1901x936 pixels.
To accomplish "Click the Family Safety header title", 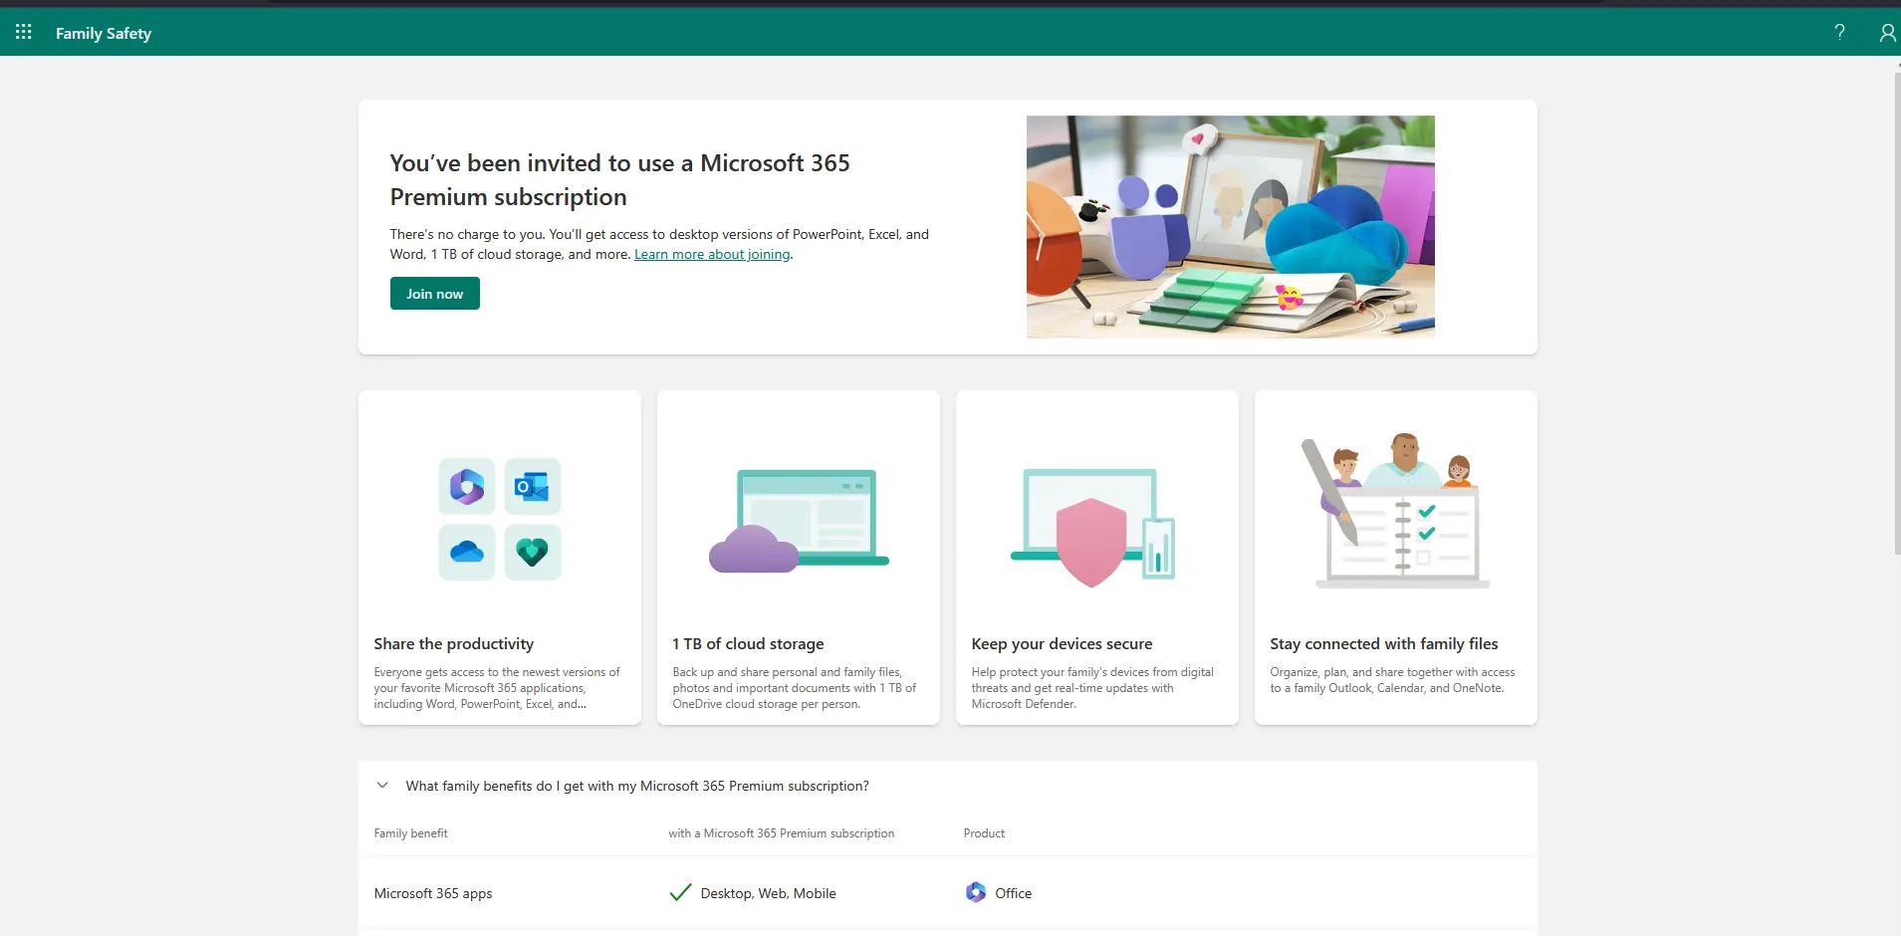I will [104, 33].
